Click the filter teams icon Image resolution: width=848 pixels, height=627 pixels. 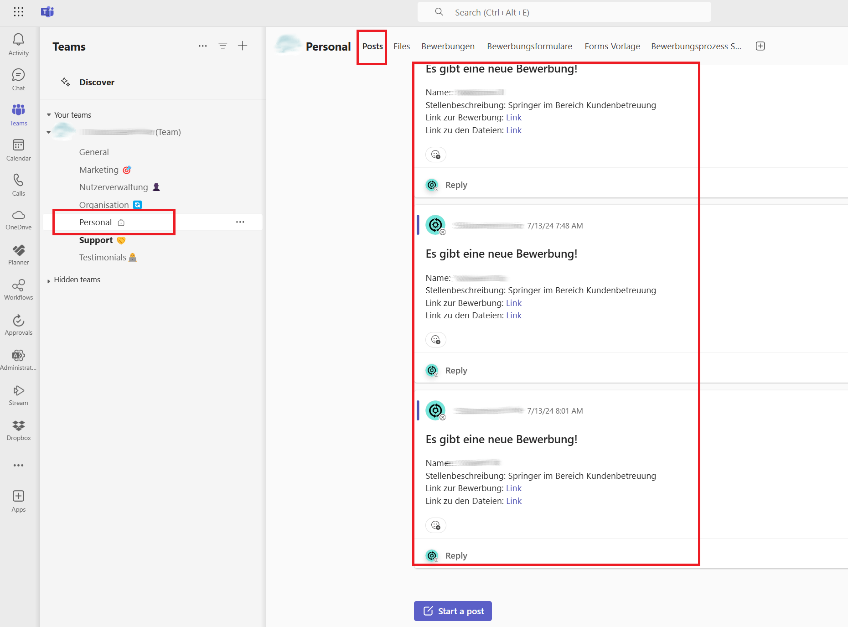click(x=222, y=46)
